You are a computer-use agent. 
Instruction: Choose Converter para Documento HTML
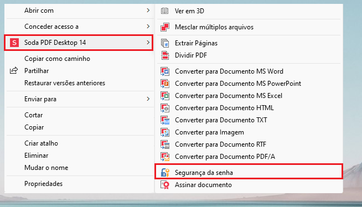249,108
